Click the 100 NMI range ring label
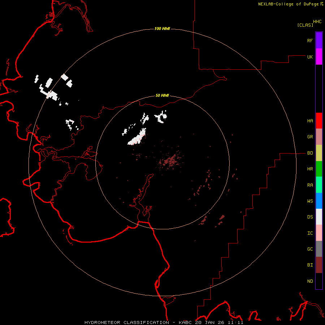 tap(162, 29)
